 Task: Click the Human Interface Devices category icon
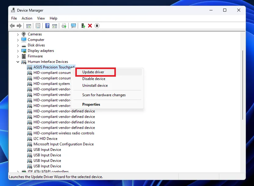pos(24,62)
